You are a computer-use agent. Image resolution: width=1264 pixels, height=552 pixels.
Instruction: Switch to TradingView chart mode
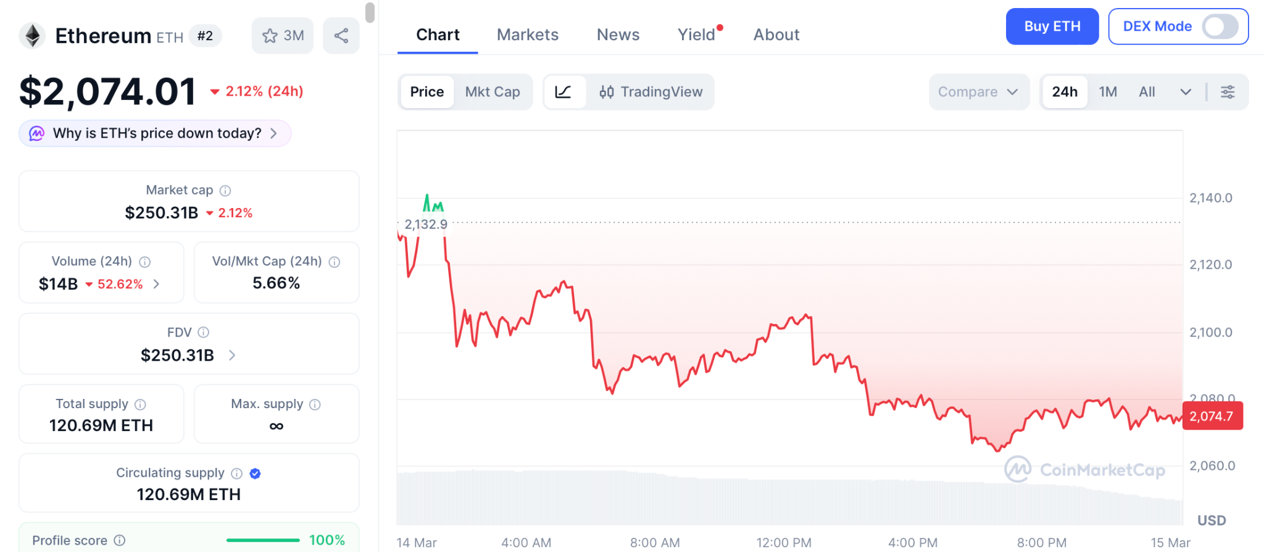(x=651, y=92)
